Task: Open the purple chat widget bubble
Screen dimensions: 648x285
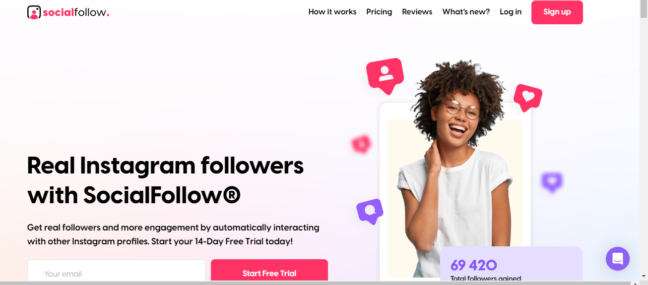Action: pos(618,259)
